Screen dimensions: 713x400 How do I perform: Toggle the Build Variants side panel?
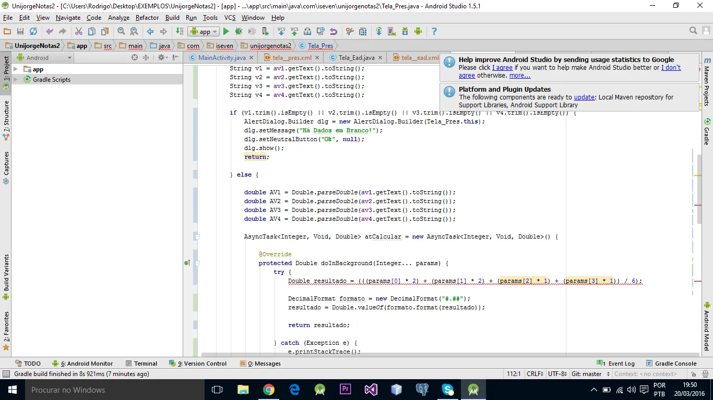point(6,273)
